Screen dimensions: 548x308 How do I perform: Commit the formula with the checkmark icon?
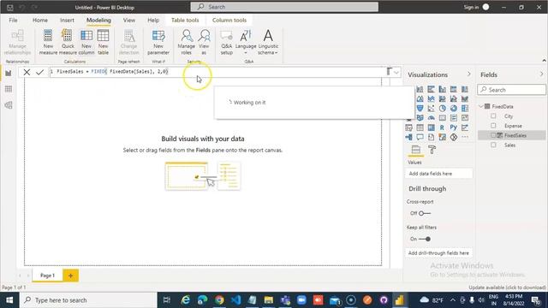[40, 72]
